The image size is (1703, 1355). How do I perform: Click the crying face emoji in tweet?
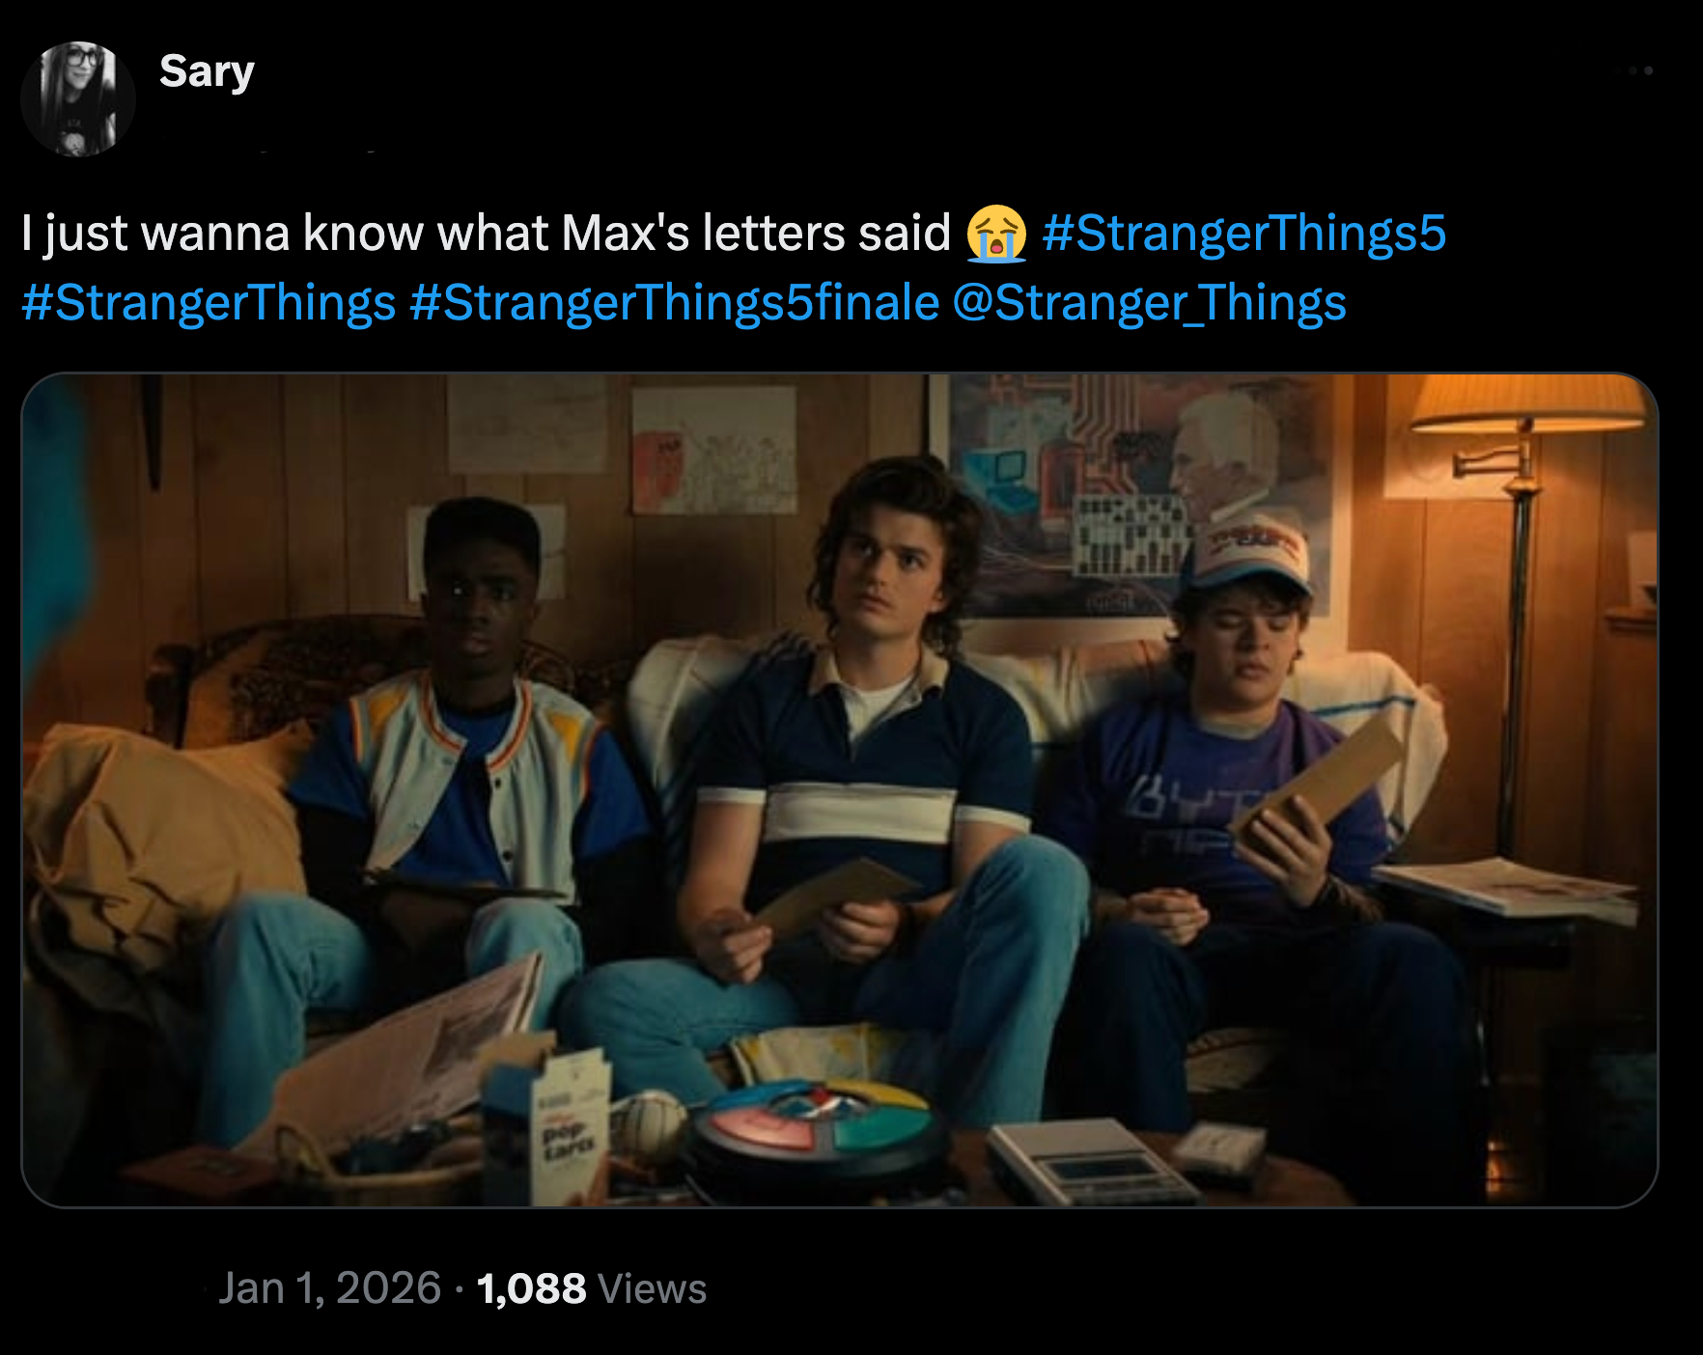pyautogui.click(x=996, y=234)
